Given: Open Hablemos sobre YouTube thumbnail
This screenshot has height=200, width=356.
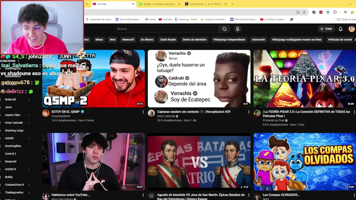Looking at the screenshot, I should coord(93,162).
